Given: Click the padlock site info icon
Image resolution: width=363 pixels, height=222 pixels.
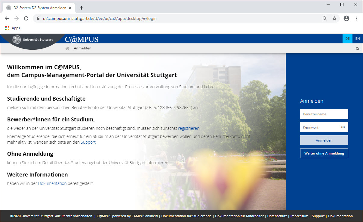Looking at the screenshot, I should 38,18.
